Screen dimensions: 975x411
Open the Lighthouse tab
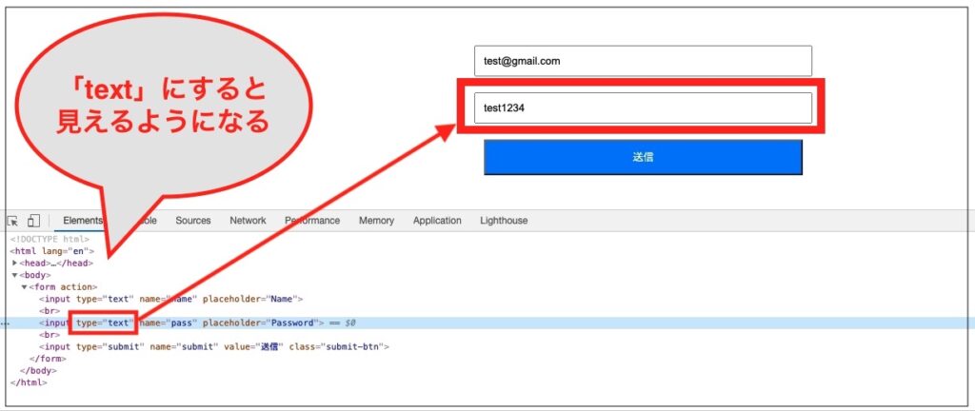tap(504, 221)
